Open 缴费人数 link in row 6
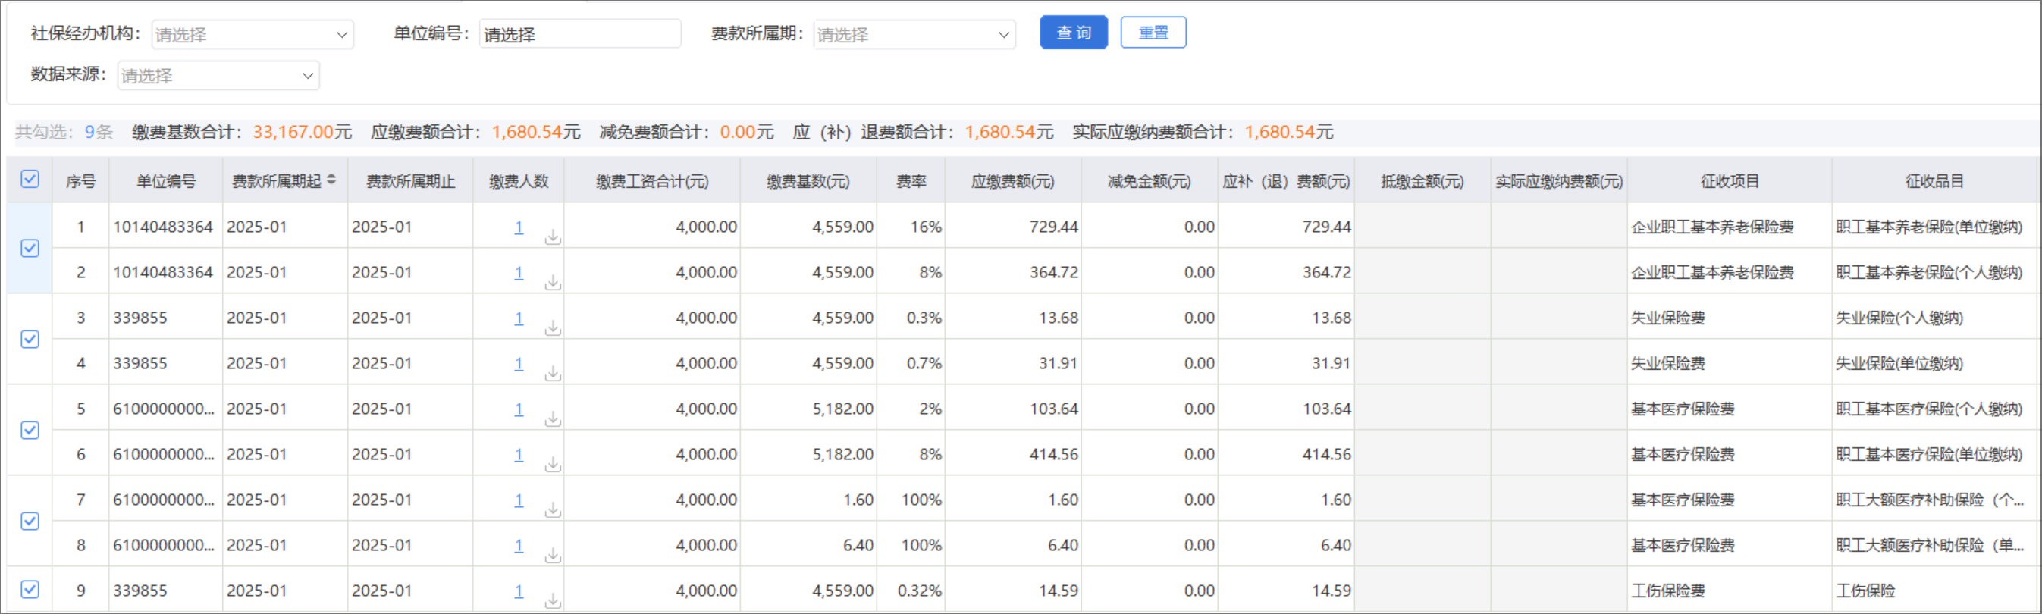This screenshot has height=614, width=2042. tap(519, 455)
